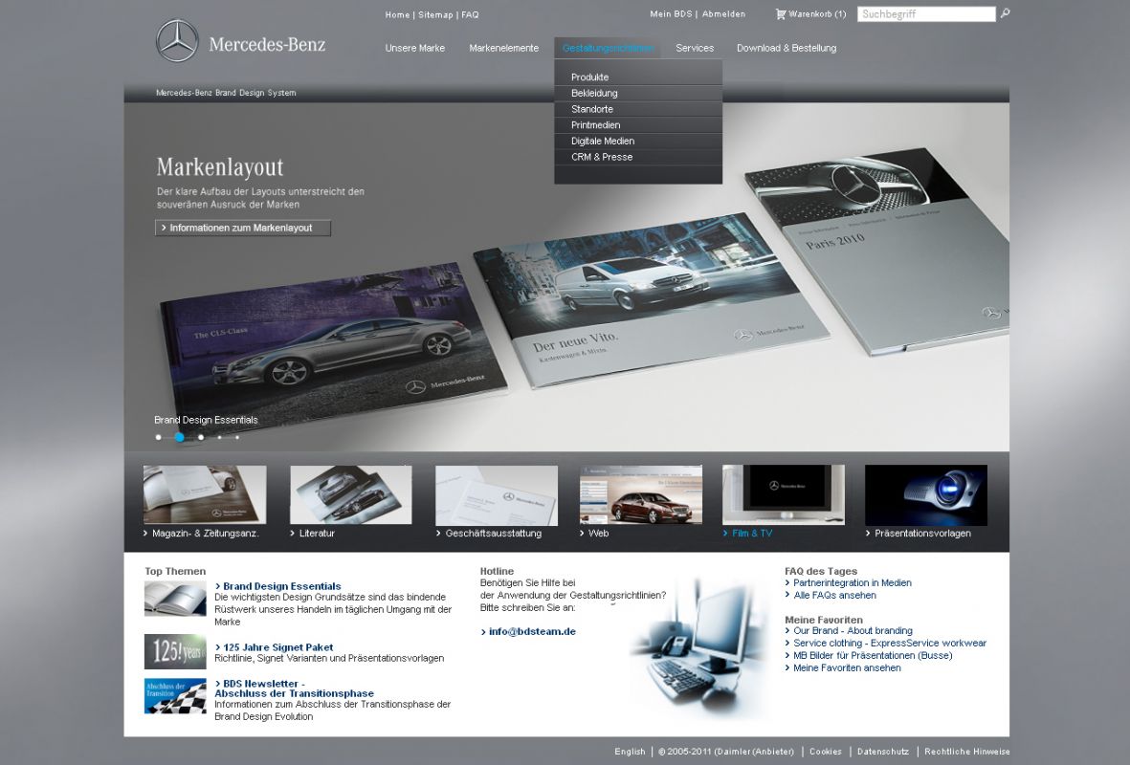Image resolution: width=1130 pixels, height=765 pixels.
Task: Click the Suchbegriff search field
Action: 925,14
